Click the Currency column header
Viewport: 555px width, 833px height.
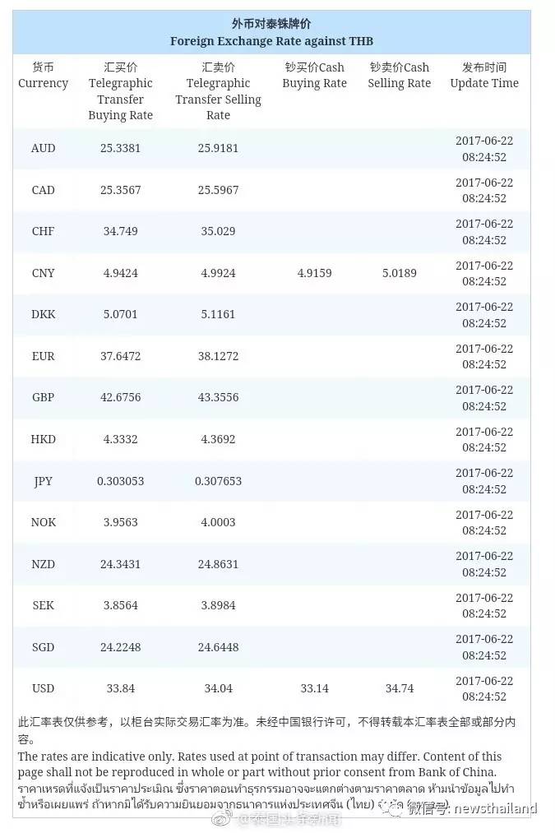[x=43, y=75]
